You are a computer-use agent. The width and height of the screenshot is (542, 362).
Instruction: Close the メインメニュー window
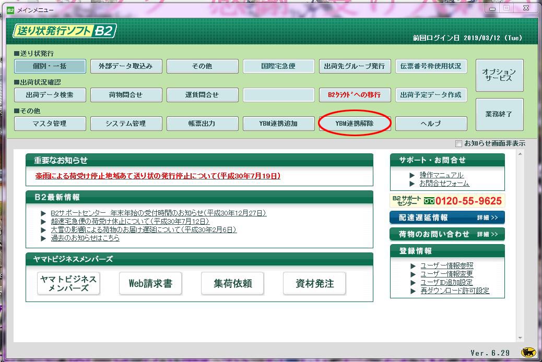point(526,8)
